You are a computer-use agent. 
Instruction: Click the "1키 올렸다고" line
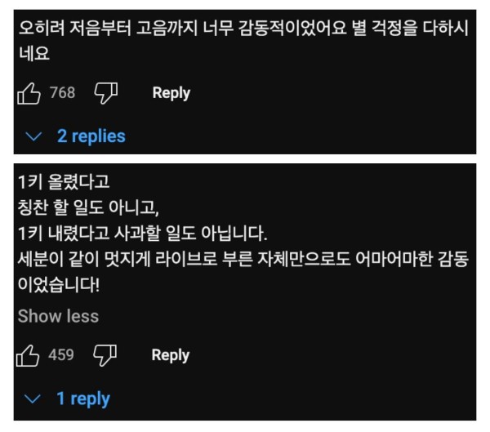(63, 182)
